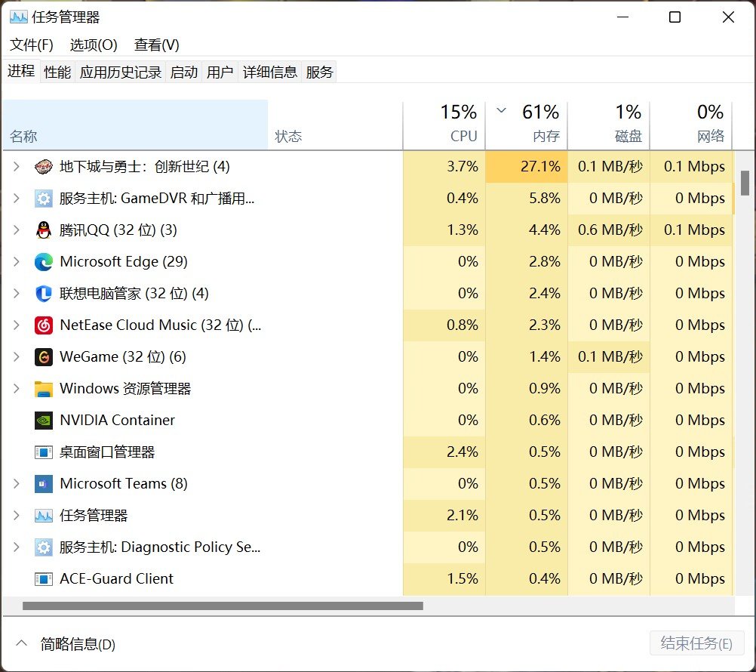Select the 地下城与勇士 game icon

[x=44, y=167]
